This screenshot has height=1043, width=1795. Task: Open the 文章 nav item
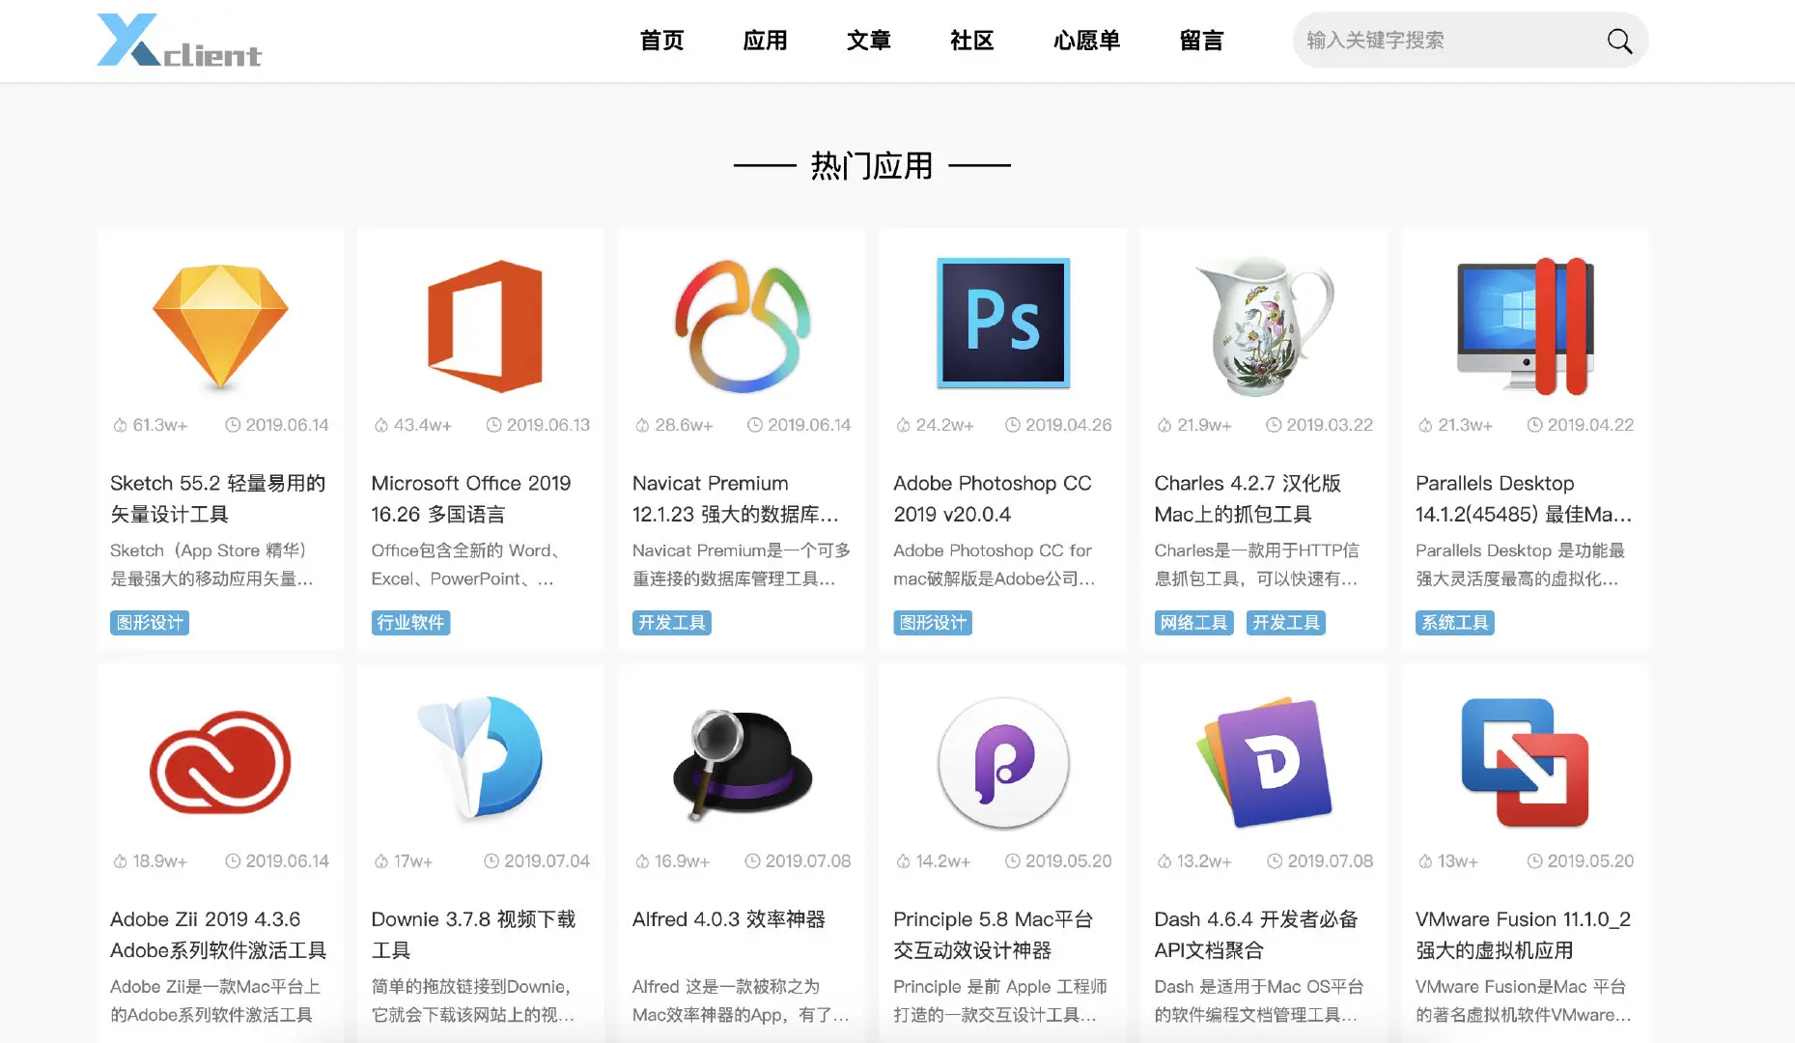click(x=868, y=41)
